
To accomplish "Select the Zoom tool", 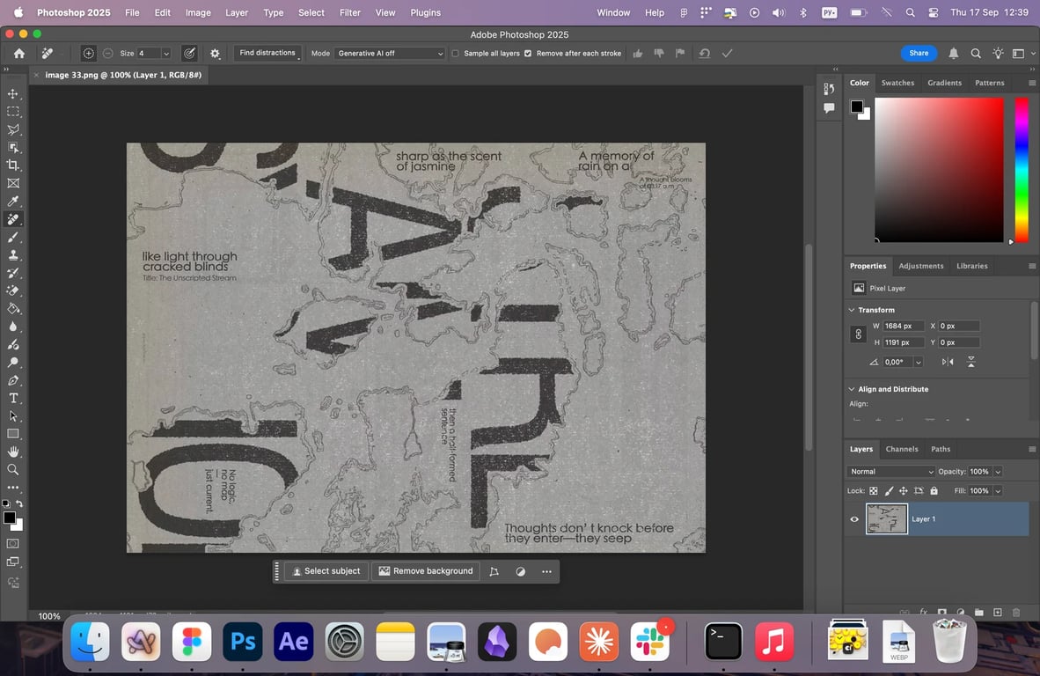I will coord(12,470).
